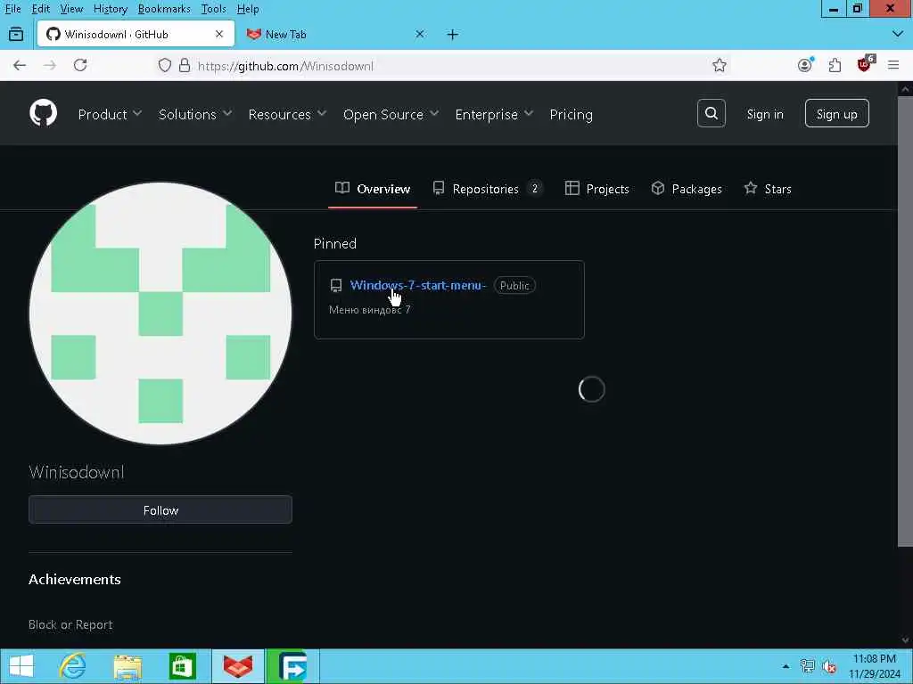Open the Bookmarks menu
Image resolution: width=913 pixels, height=684 pixels.
coord(164,9)
